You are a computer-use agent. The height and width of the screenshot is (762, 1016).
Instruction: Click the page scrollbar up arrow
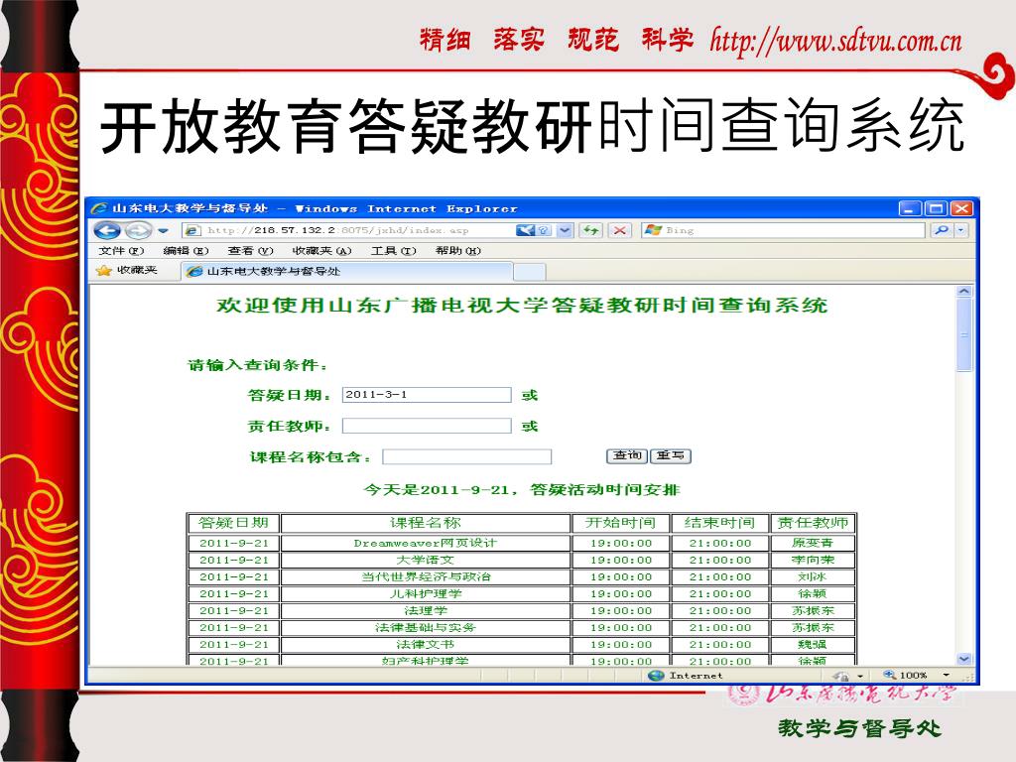tap(964, 292)
